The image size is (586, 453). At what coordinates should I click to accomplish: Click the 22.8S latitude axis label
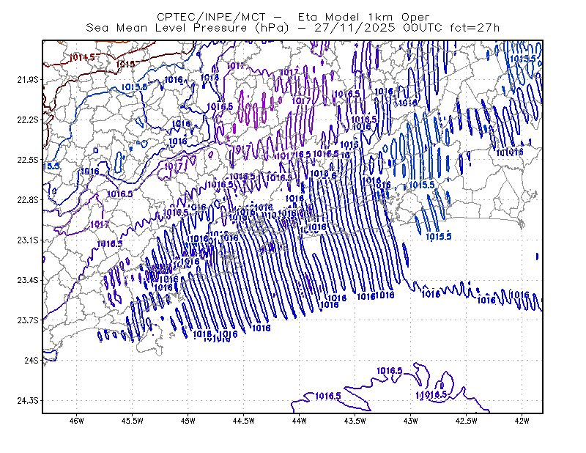(28, 200)
